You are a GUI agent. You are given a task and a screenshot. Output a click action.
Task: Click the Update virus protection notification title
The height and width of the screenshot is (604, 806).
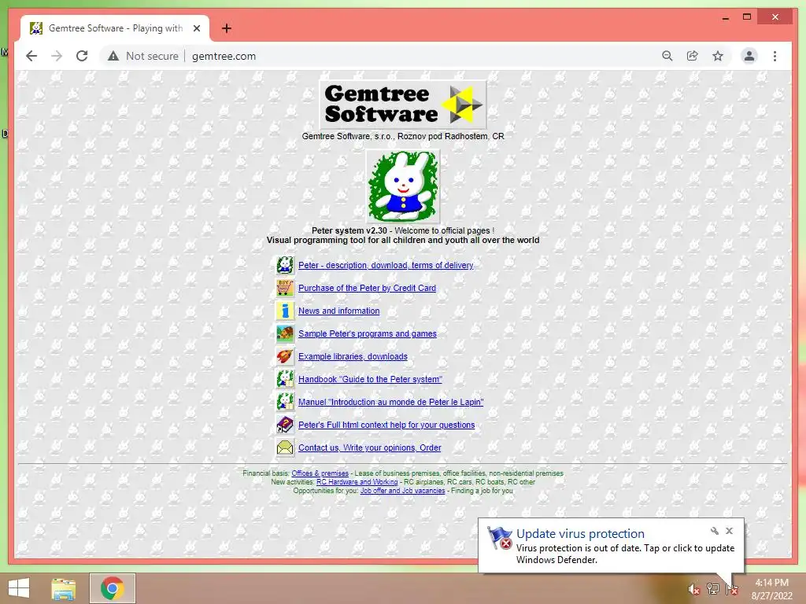pos(580,534)
